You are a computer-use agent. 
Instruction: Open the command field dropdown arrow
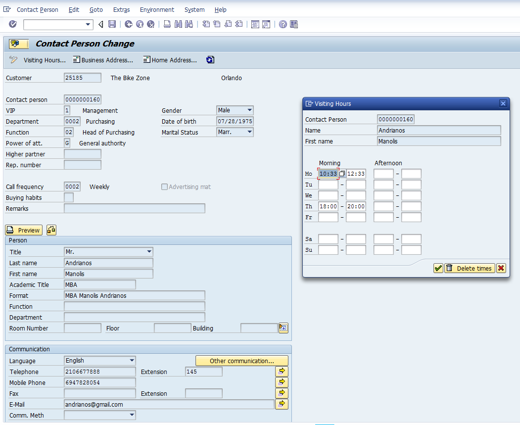[88, 24]
